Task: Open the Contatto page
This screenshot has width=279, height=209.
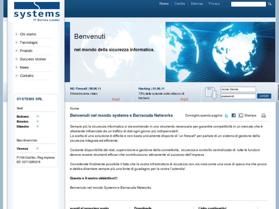Action: pos(27,76)
